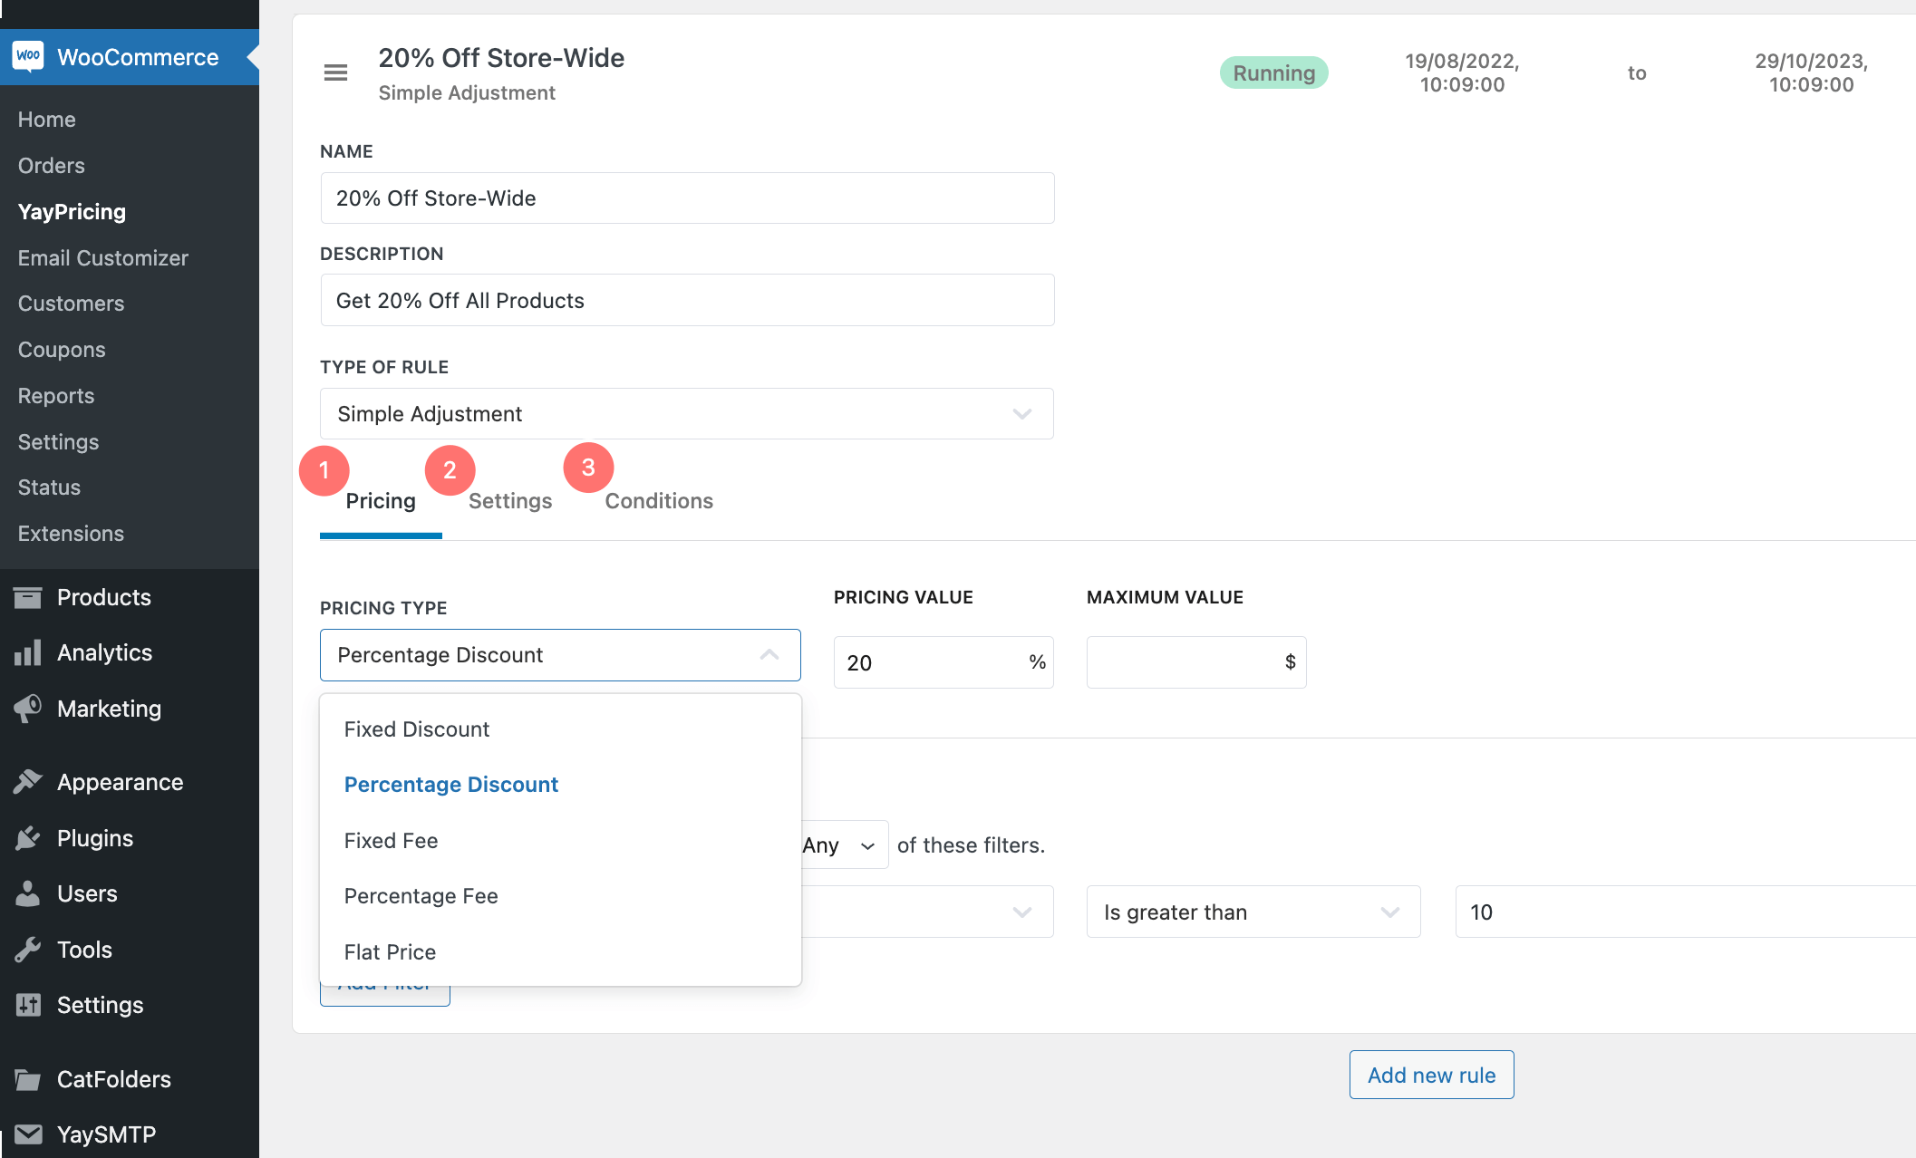Click the WooCommerce logo icon in the sidebar
This screenshot has width=1916, height=1158.
pyautogui.click(x=28, y=56)
